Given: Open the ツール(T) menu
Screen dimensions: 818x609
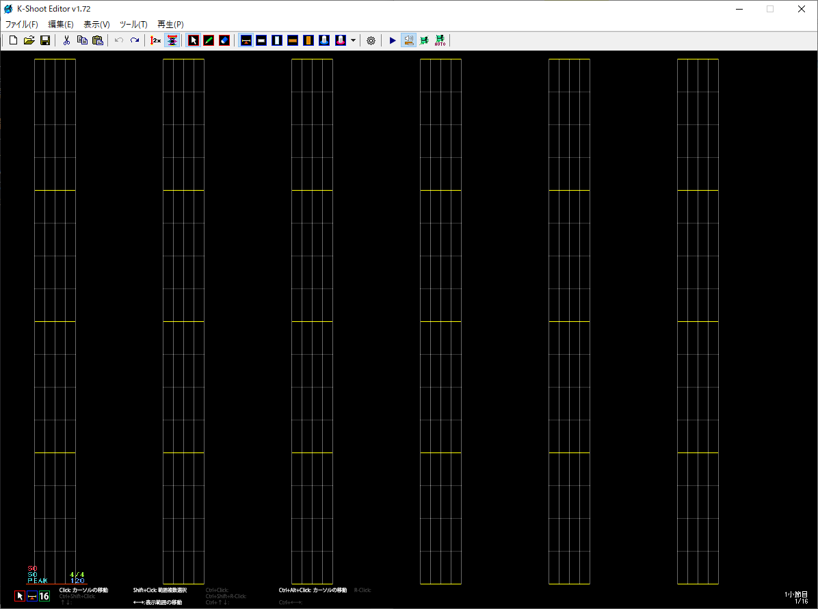Looking at the screenshot, I should coord(133,25).
